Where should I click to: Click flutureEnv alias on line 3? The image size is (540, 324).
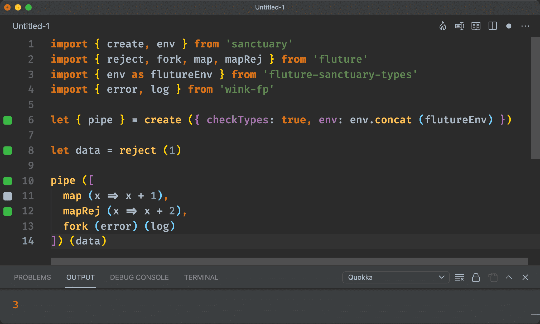point(181,75)
